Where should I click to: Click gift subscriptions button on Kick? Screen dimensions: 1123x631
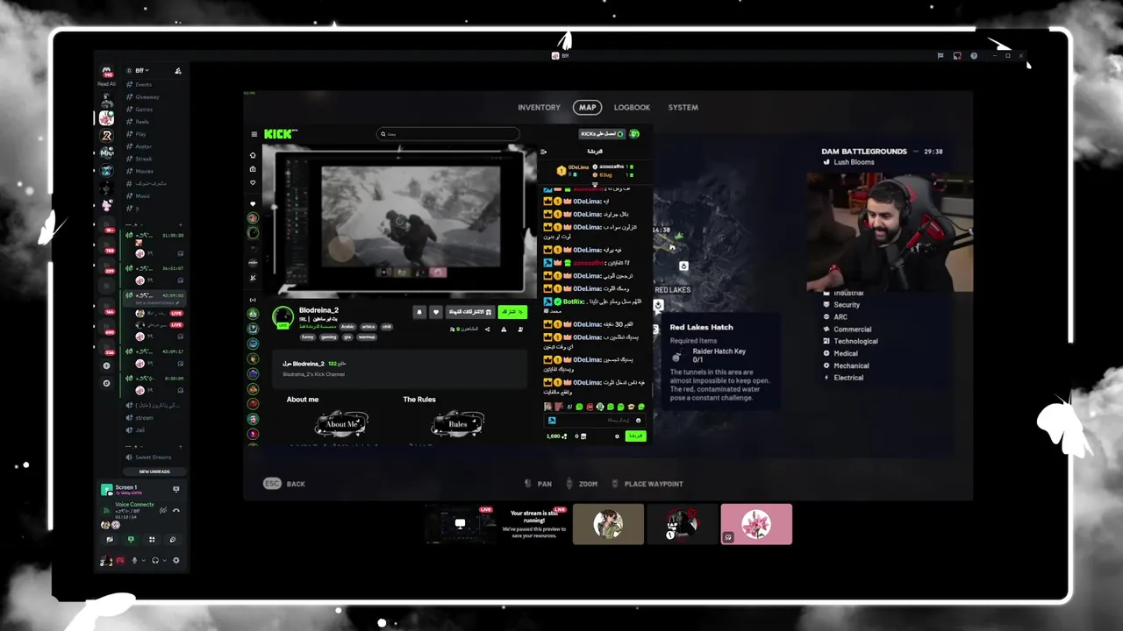pyautogui.click(x=470, y=312)
